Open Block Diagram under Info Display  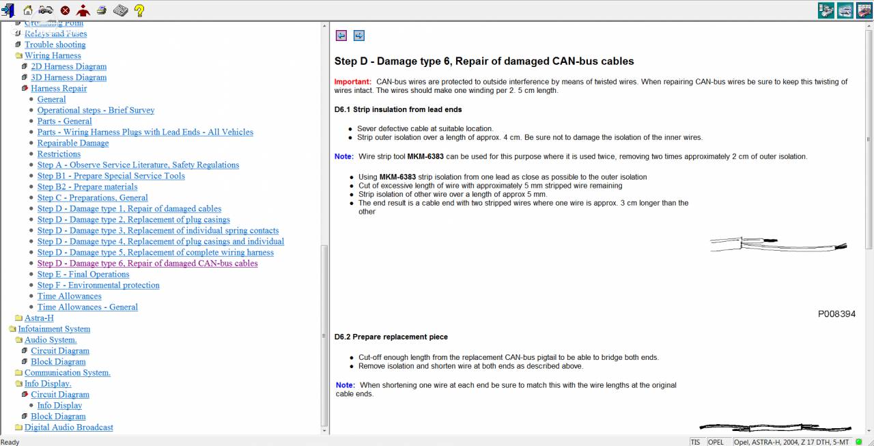tap(58, 416)
